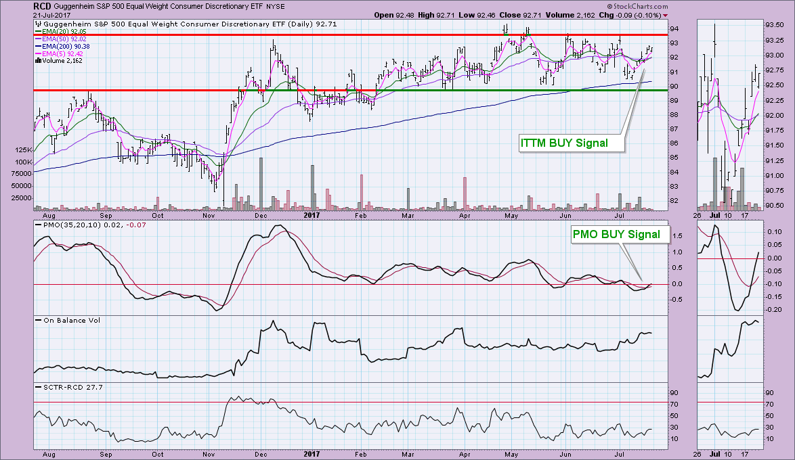Viewport: 795px width, 460px height.
Task: Click the Dec month marker under price chart
Action: pyautogui.click(x=261, y=215)
